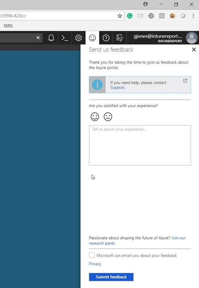Click the Support link
Image resolution: width=199 pixels, height=288 pixels.
pos(118,87)
